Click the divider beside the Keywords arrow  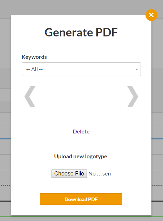tap(133, 69)
